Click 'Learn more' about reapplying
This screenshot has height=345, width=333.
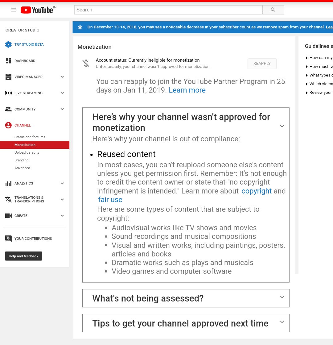(187, 90)
